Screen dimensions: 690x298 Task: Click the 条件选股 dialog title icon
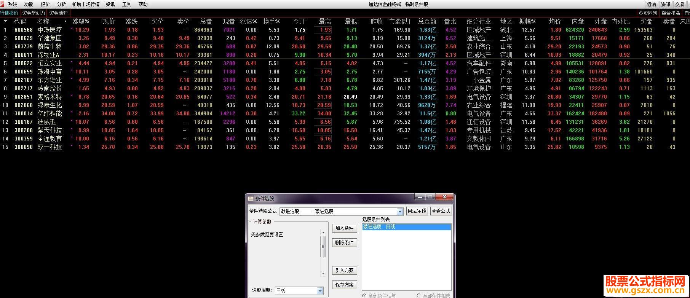point(251,198)
